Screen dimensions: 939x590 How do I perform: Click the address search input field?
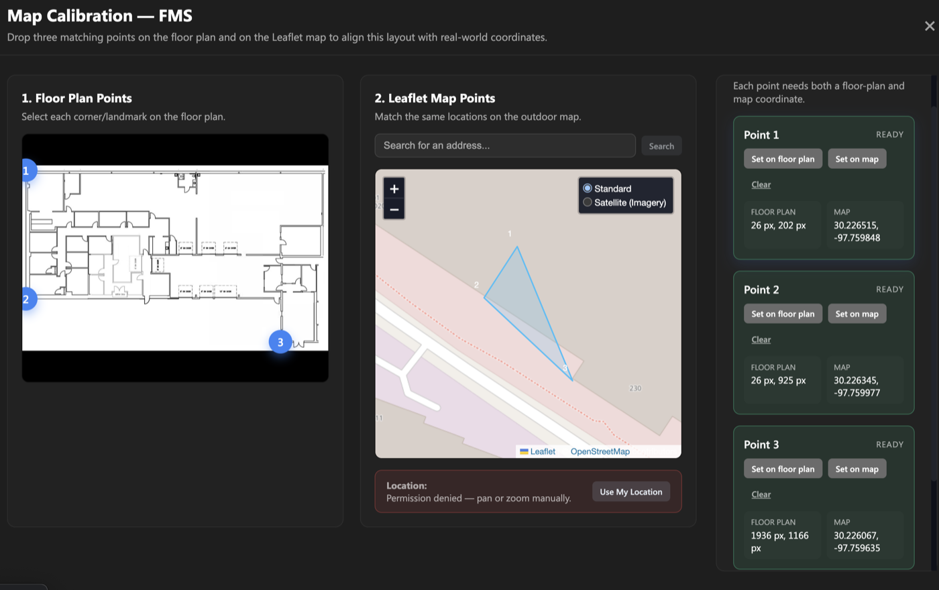click(x=505, y=145)
